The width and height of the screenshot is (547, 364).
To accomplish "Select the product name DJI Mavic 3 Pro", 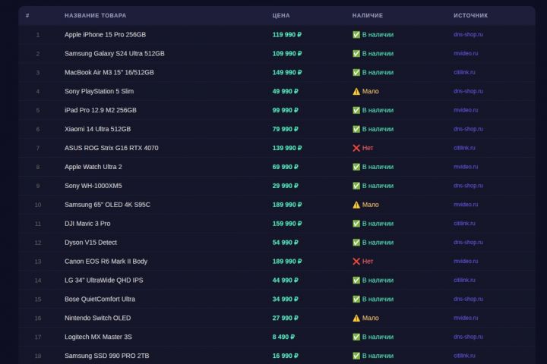I will click(x=87, y=224).
